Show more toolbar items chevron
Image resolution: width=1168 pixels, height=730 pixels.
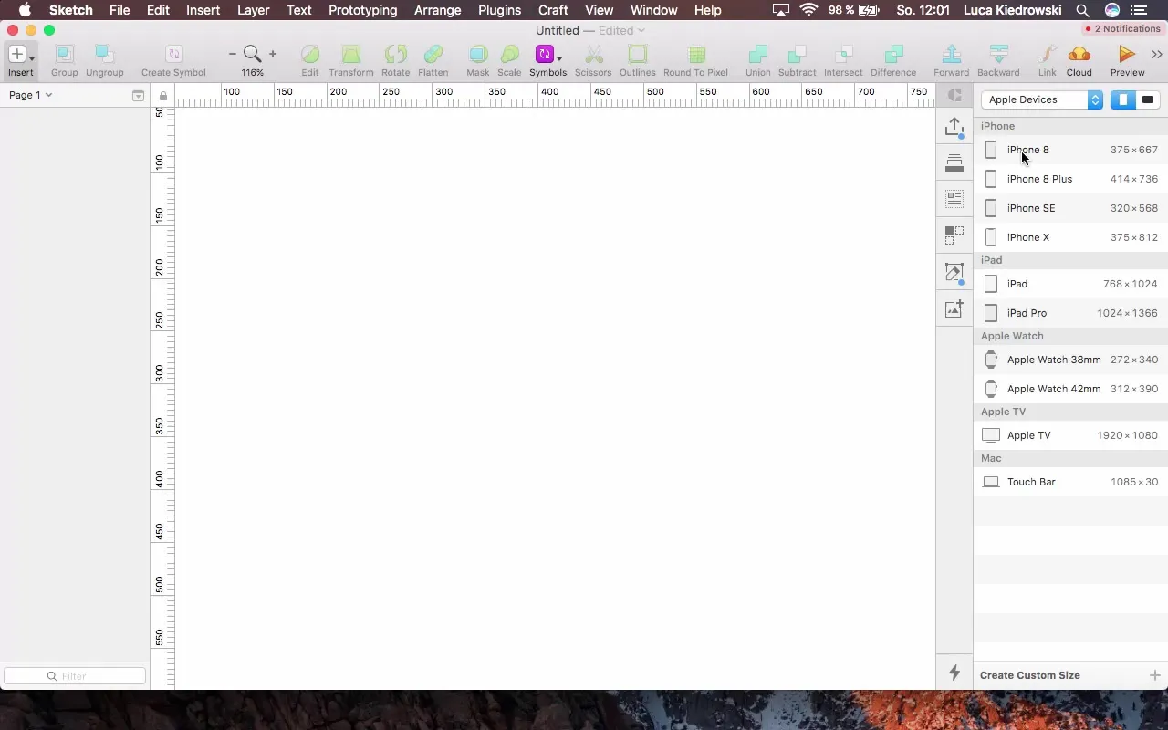(x=1157, y=55)
